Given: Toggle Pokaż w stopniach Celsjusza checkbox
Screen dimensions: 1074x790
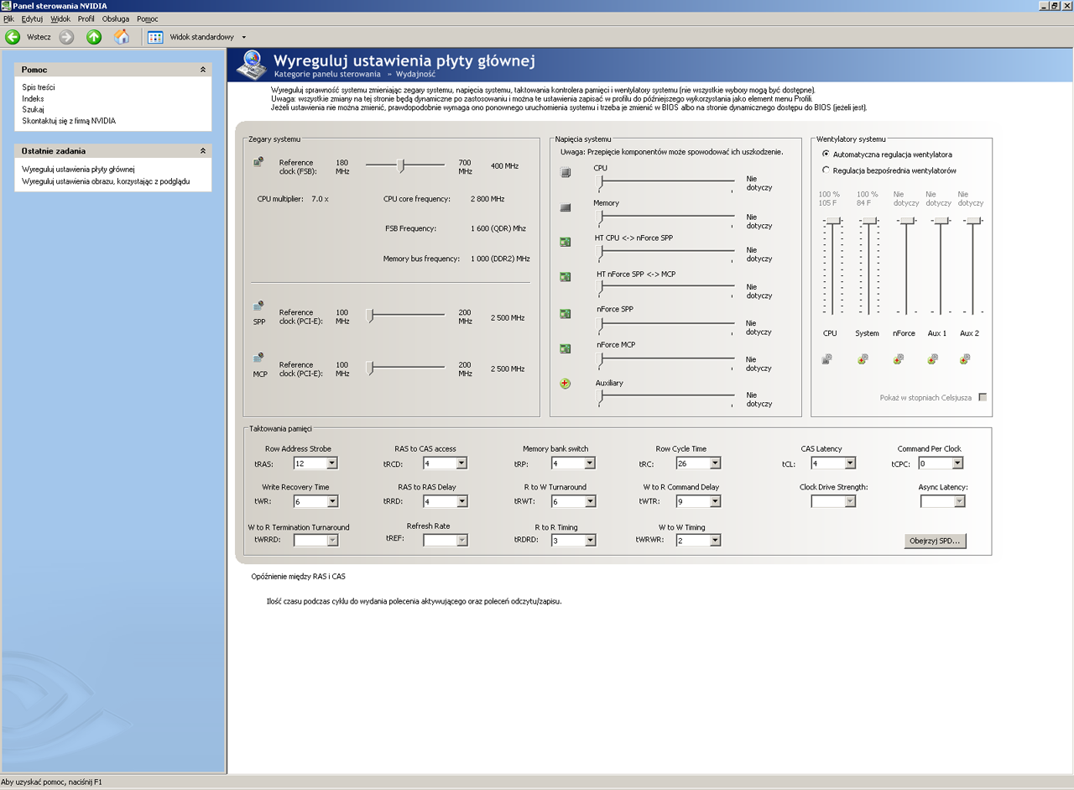Looking at the screenshot, I should (983, 397).
